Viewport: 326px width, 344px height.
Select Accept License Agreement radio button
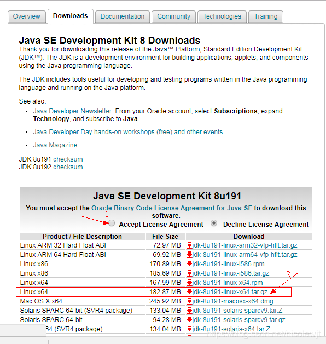(112, 223)
